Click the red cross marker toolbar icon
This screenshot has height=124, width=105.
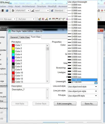[x=102, y=11]
